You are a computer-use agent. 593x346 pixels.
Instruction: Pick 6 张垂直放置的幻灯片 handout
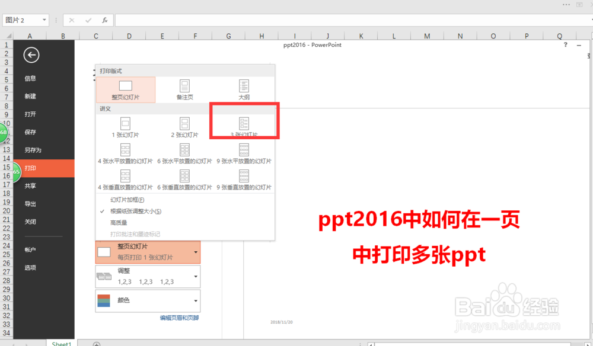pyautogui.click(x=184, y=180)
